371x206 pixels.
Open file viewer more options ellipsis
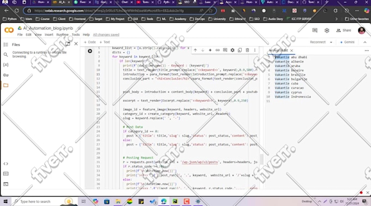(367, 51)
